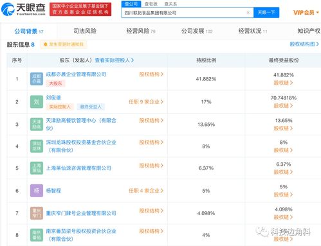The width and height of the screenshot is (321, 246).
Task: Open 股权结构 for 成都亦展企业管理有限公司
Action: (151, 74)
